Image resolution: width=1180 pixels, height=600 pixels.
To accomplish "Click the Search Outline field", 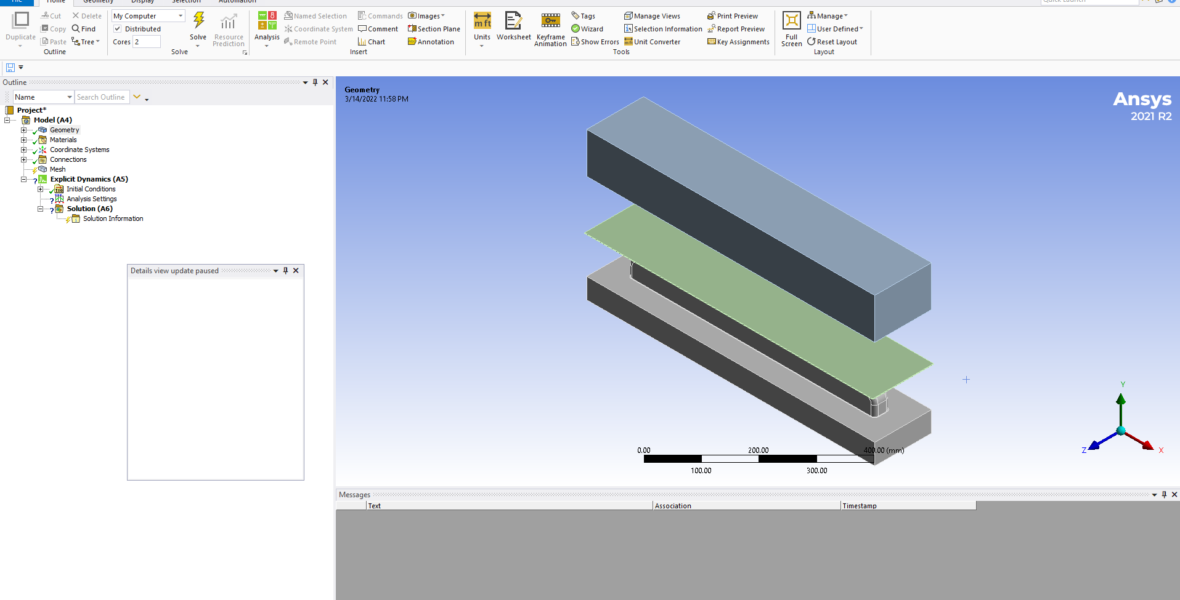I will 102,97.
